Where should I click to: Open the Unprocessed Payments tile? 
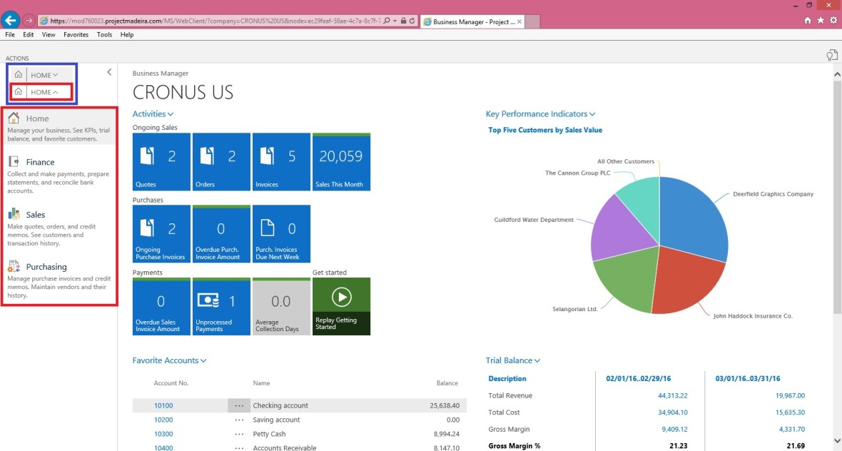(x=221, y=307)
